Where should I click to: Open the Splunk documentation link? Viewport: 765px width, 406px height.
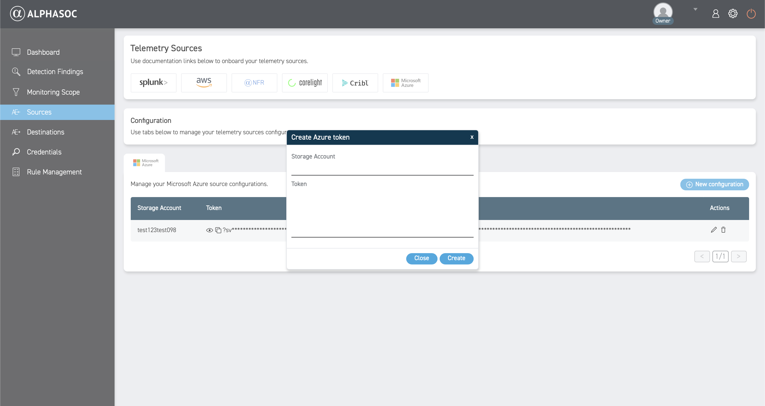point(153,82)
